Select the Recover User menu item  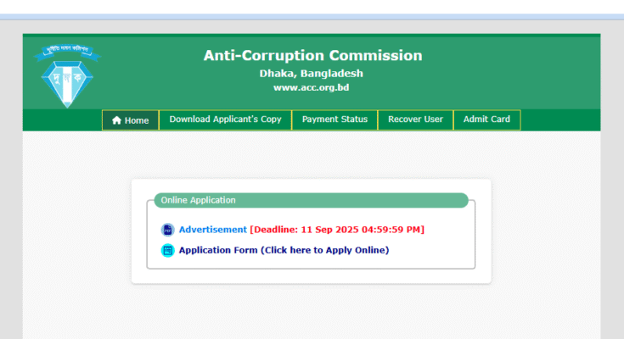[415, 119]
